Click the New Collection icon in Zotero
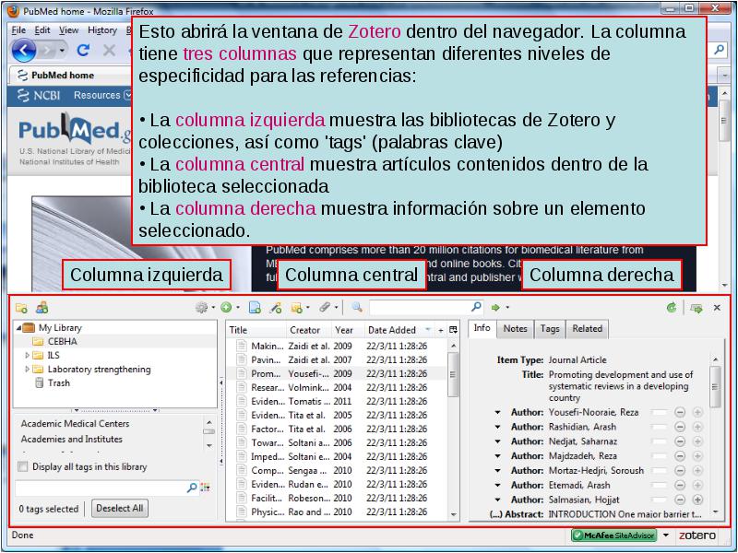The image size is (738, 553). point(21,308)
